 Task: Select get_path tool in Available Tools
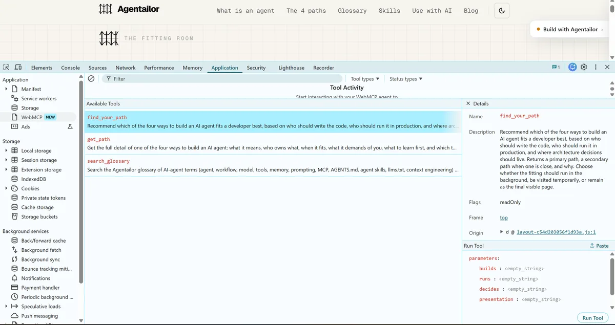273,143
